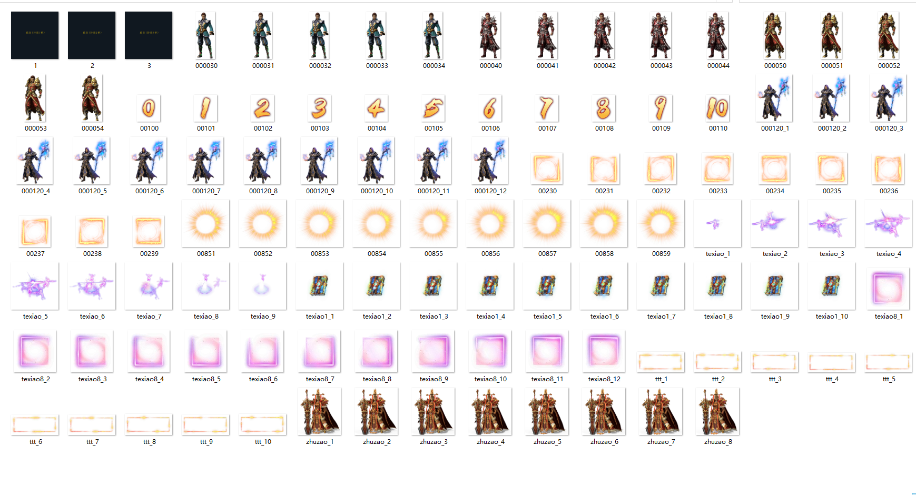Open golden warrior sprite 000050

tap(774, 35)
